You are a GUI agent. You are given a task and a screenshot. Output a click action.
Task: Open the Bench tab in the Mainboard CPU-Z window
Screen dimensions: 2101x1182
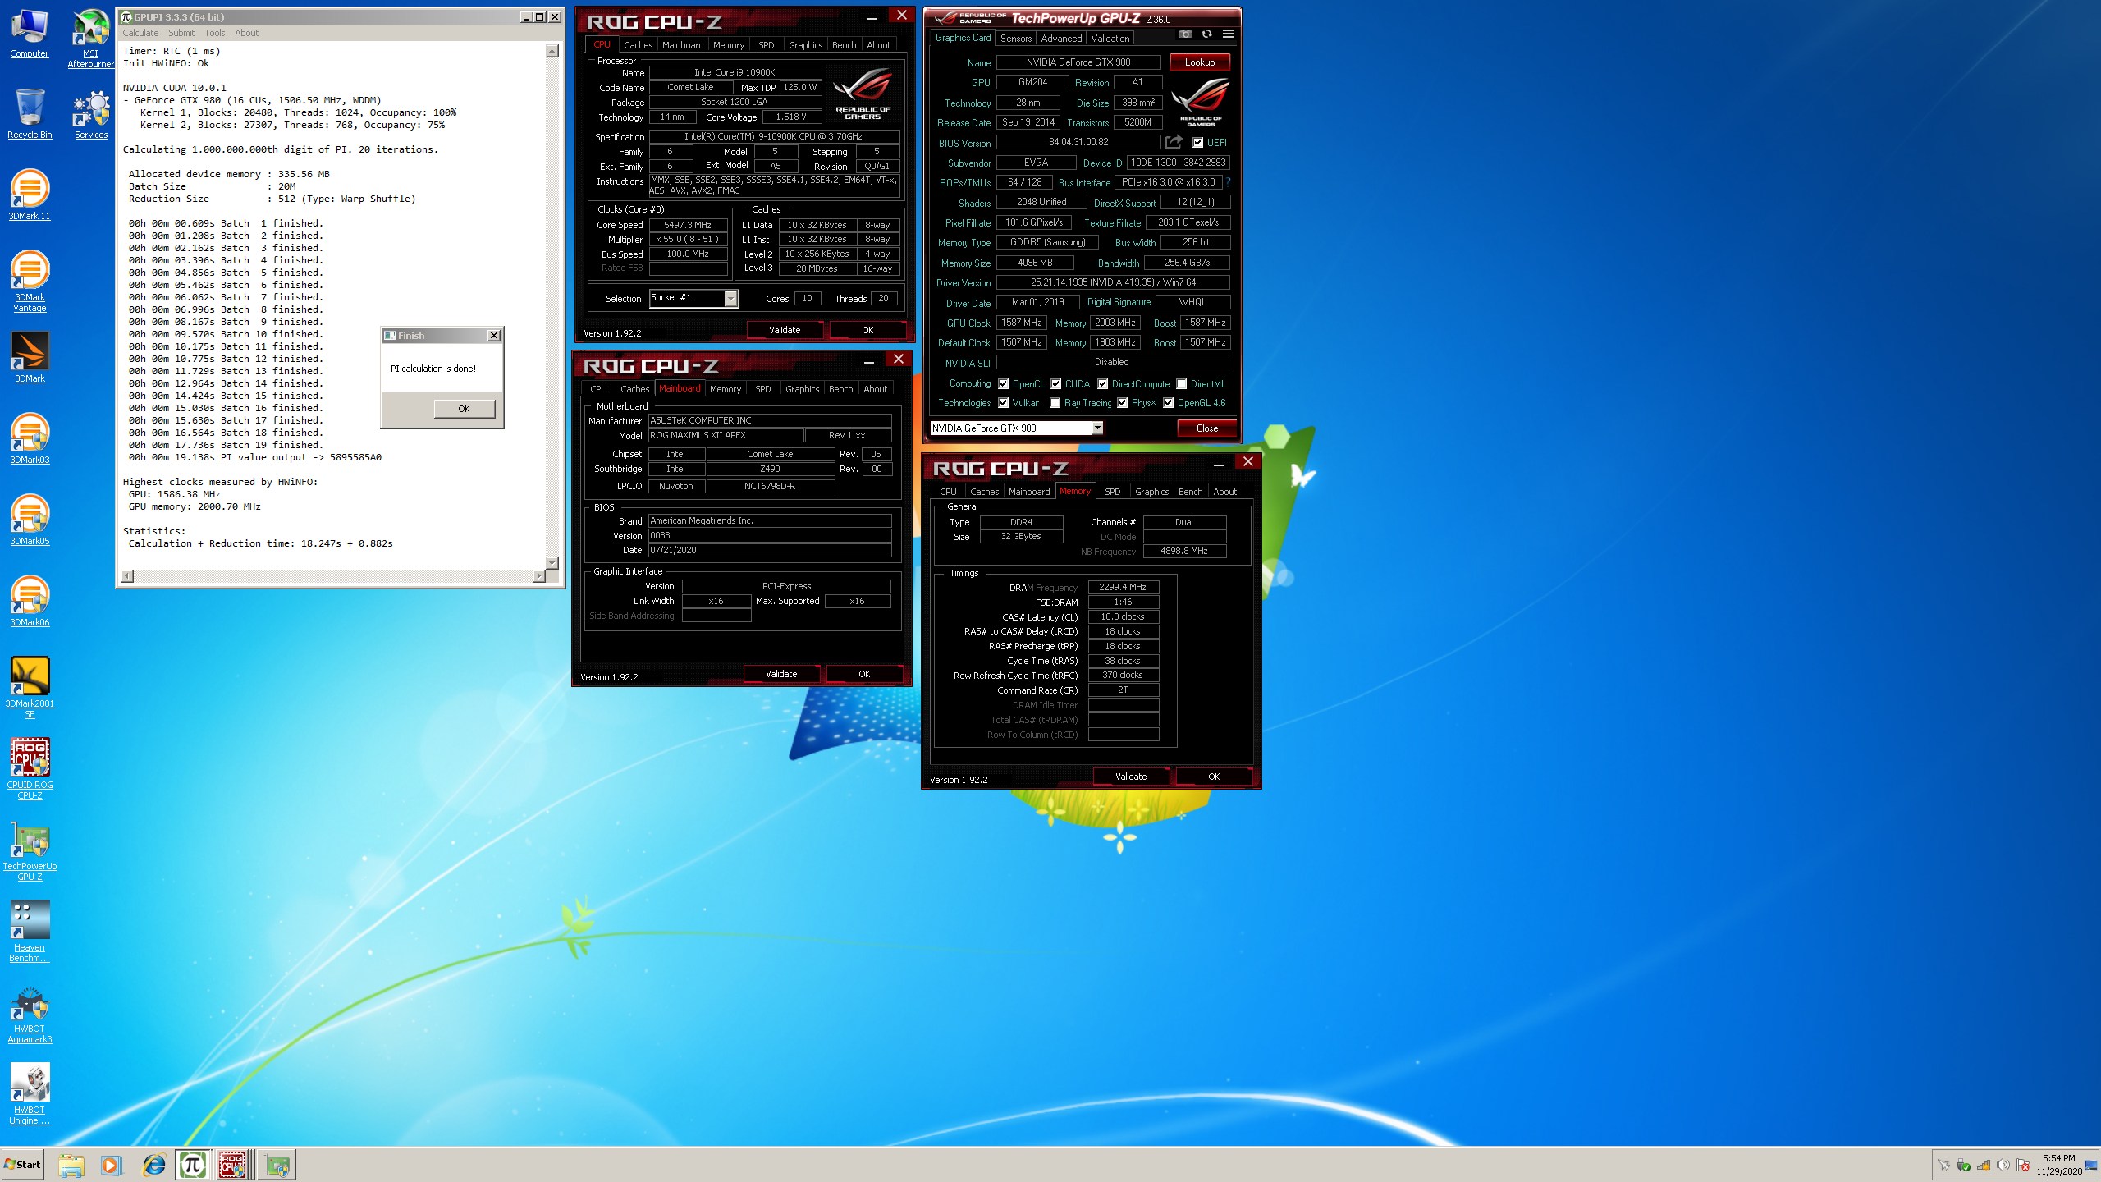click(840, 389)
